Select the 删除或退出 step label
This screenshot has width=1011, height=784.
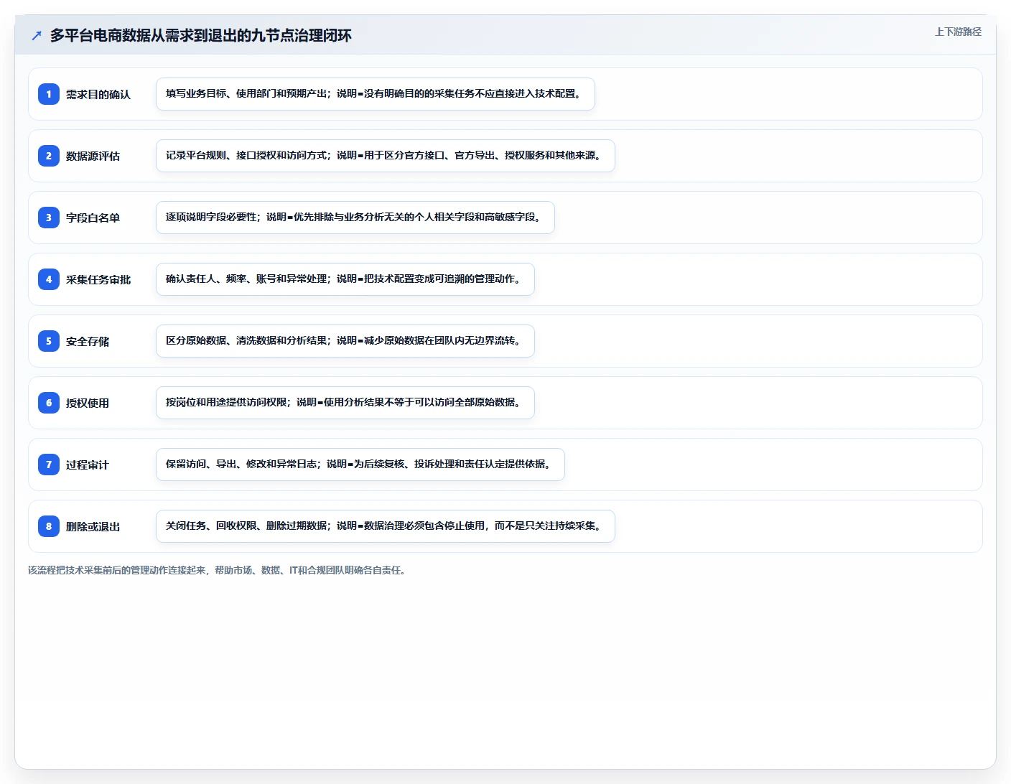pyautogui.click(x=93, y=526)
